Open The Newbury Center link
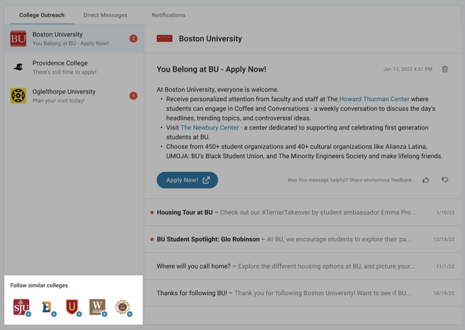This screenshot has height=330, width=465. [x=210, y=127]
